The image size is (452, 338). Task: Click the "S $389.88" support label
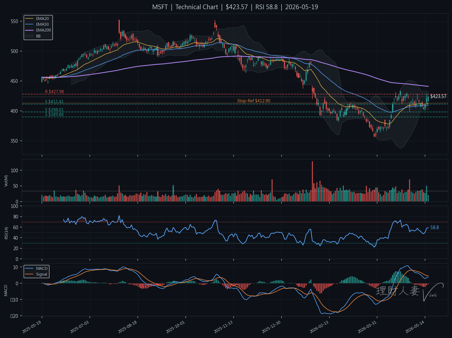(54, 114)
